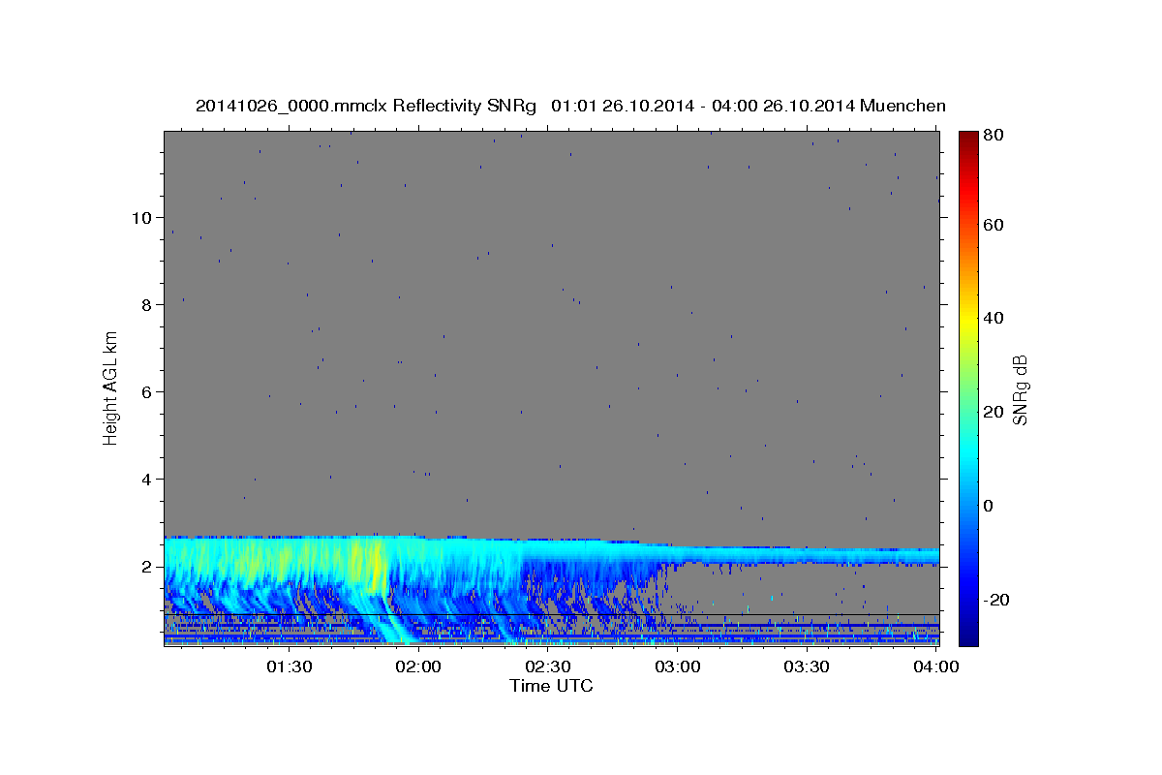Click the 01:30 time tick label

point(289,666)
